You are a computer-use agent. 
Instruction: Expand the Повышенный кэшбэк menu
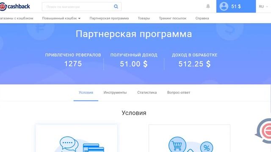(61, 18)
